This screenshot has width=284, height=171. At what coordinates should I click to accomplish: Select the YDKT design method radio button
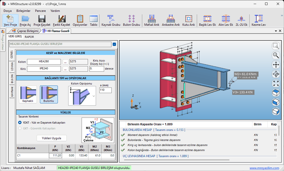click(x=20, y=122)
